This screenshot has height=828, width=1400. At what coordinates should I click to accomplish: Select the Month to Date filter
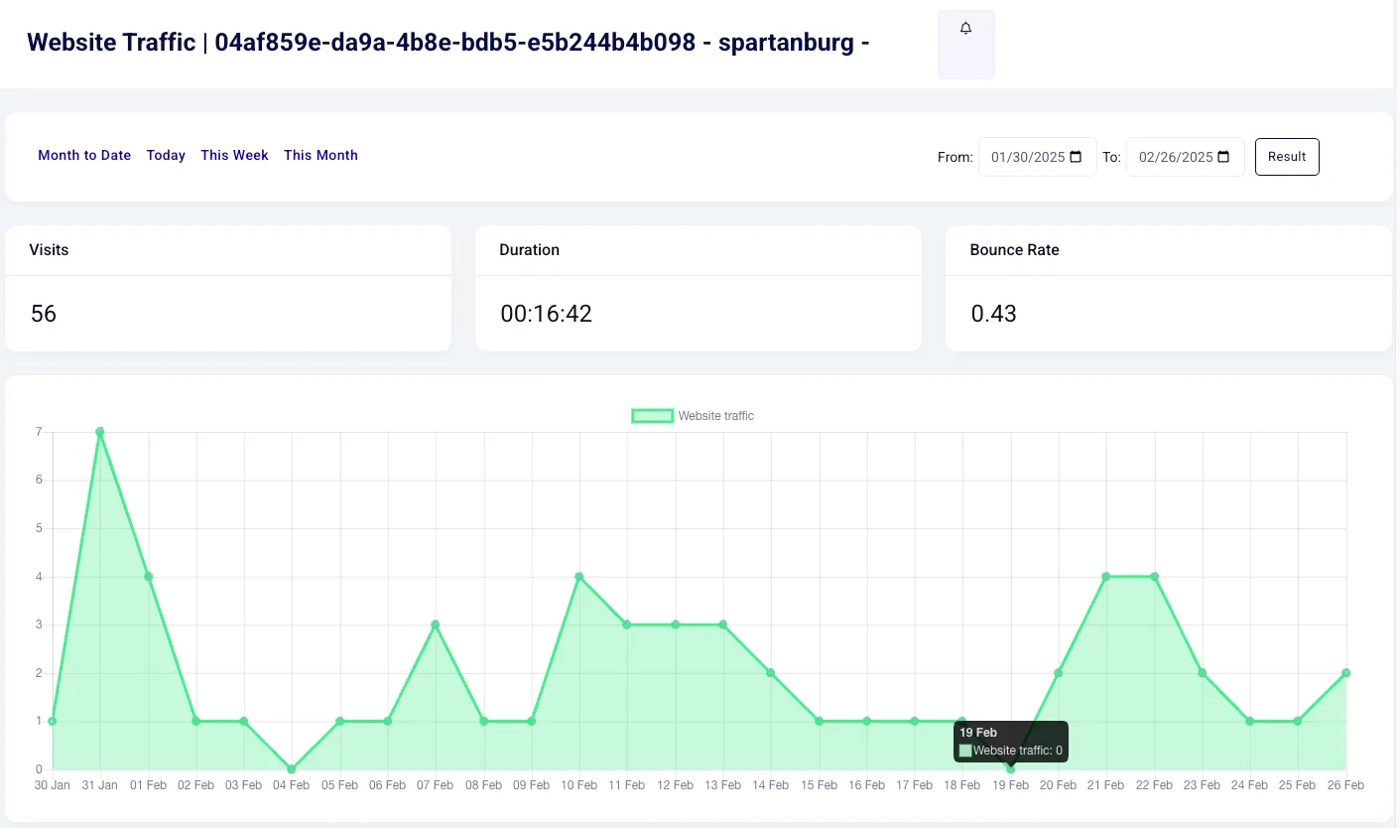[84, 155]
